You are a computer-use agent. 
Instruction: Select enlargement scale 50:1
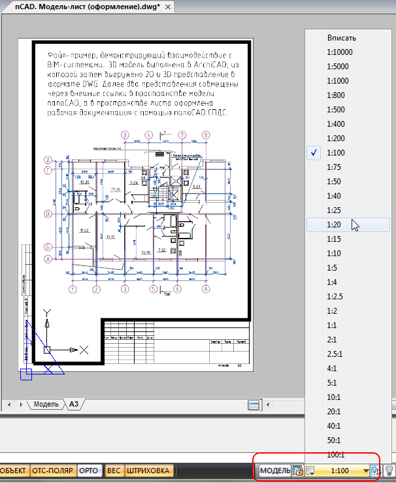(348, 440)
